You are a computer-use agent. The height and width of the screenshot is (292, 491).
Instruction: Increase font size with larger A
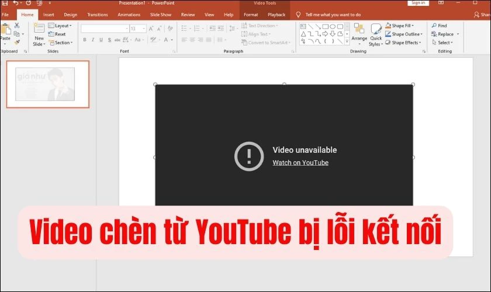(x=151, y=29)
